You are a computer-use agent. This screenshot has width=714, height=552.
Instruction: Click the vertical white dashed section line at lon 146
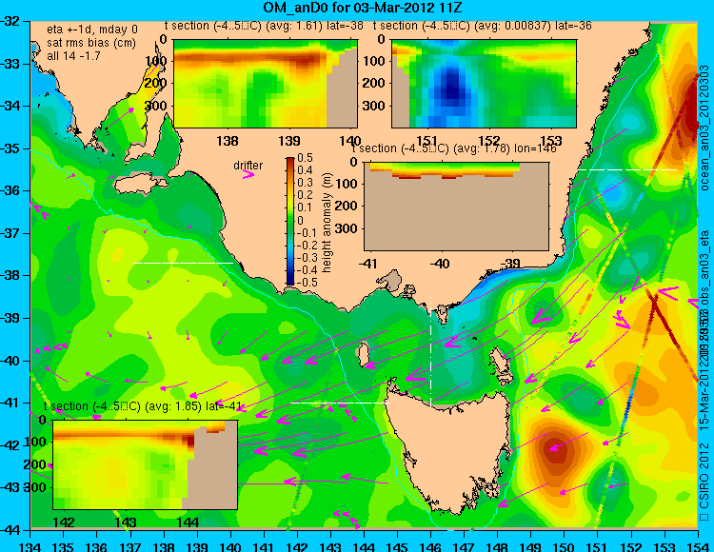pos(430,350)
